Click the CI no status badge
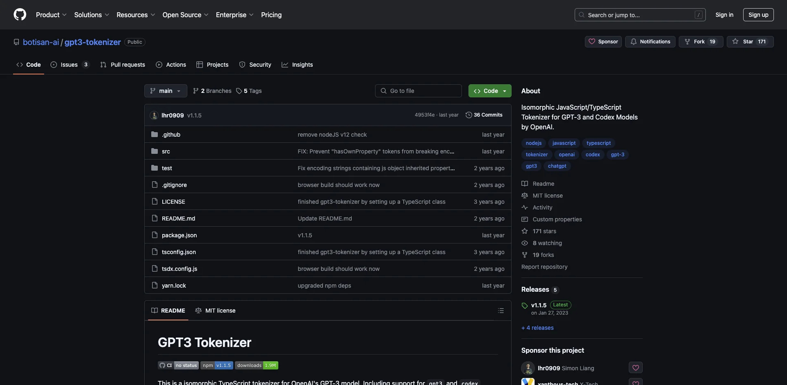 pos(178,365)
